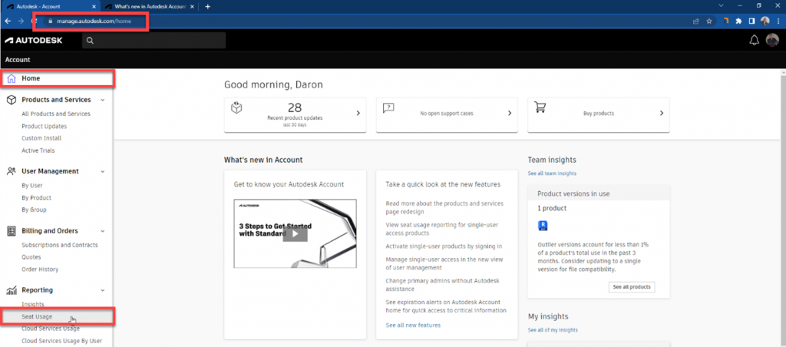The height and width of the screenshot is (347, 786).
Task: Bookmark page with star icon
Action: (x=709, y=21)
